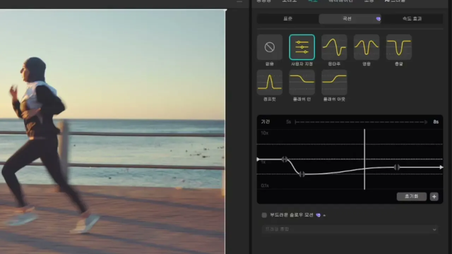Click the 0.1x speed axis label
Screen dimensions: 452x254
click(265, 186)
